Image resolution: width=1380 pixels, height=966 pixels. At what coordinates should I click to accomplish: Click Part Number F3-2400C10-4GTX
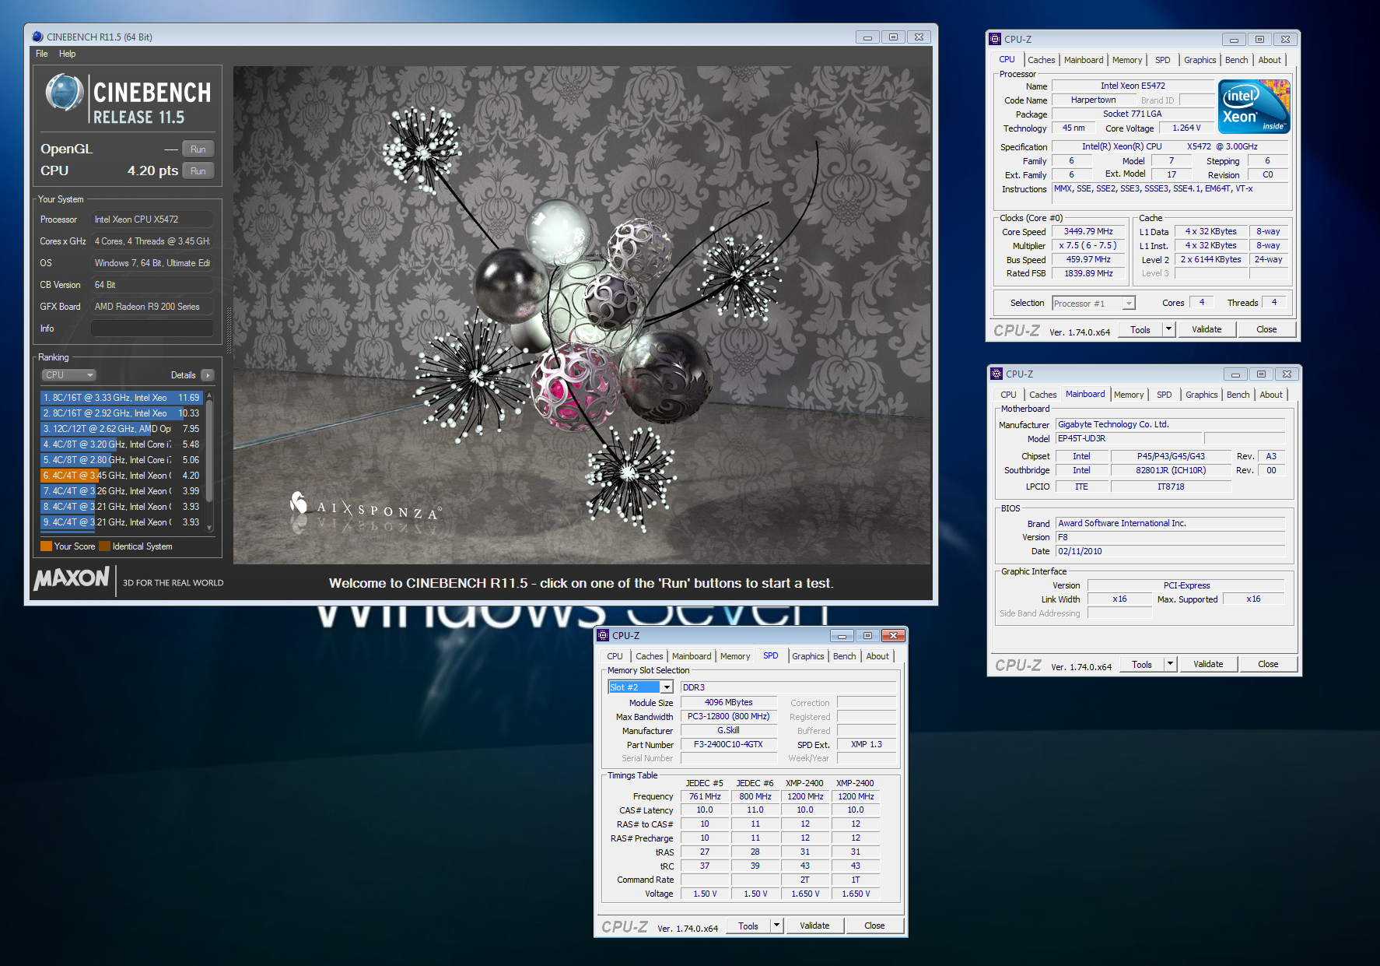coord(728,744)
